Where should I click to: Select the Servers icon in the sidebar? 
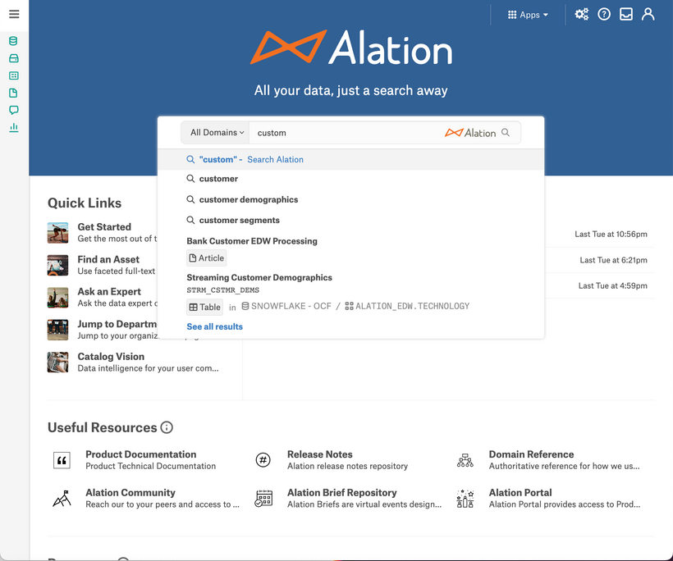coord(12,57)
